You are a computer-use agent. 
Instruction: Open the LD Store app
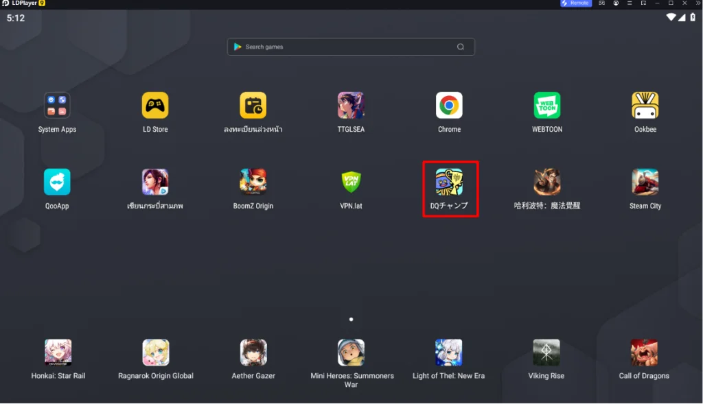(x=155, y=105)
